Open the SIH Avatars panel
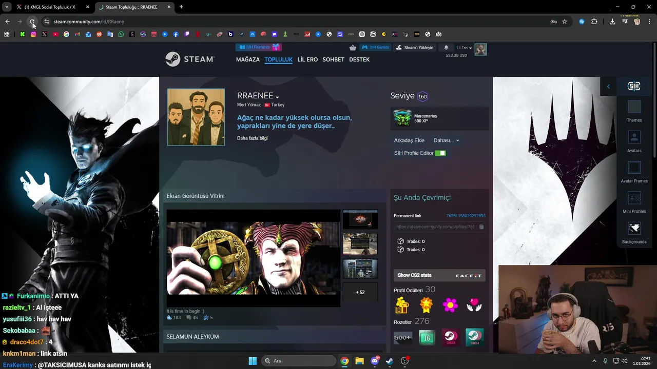The width and height of the screenshot is (657, 369). [x=634, y=141]
